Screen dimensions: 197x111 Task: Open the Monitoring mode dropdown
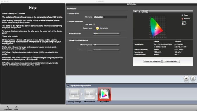coord(106,45)
